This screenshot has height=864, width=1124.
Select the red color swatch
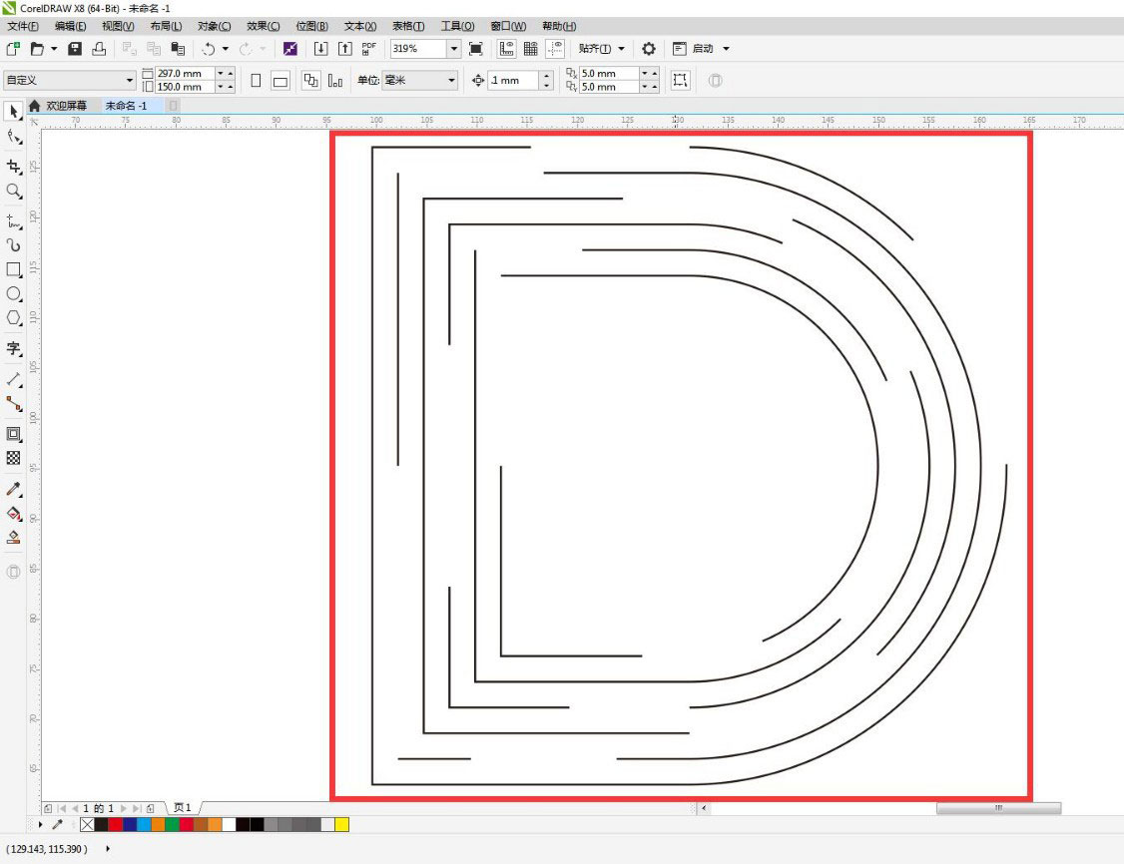click(x=115, y=825)
